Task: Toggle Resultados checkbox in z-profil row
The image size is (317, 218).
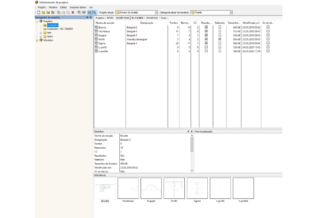Action: pos(206,47)
